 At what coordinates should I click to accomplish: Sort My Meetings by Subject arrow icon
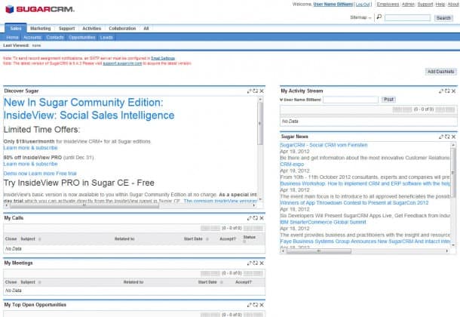point(40,282)
